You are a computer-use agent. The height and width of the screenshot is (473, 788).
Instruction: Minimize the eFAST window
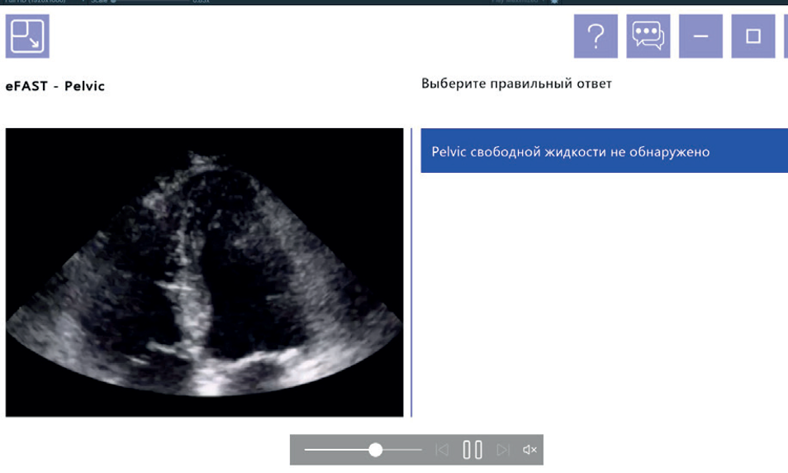coord(700,36)
